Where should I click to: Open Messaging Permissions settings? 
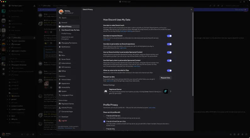69,43
